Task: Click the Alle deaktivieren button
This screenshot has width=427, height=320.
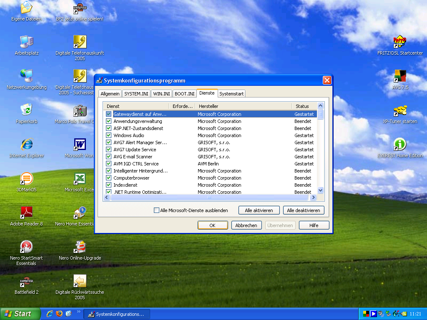Action: point(304,210)
